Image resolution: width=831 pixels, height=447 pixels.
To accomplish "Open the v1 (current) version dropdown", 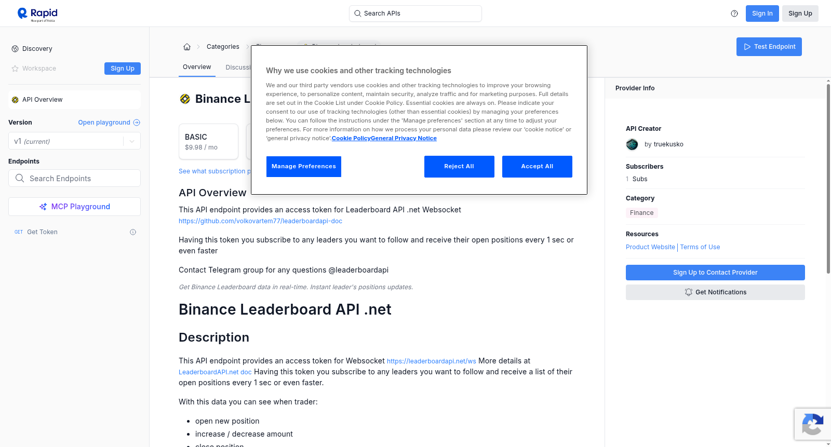I will (x=74, y=141).
